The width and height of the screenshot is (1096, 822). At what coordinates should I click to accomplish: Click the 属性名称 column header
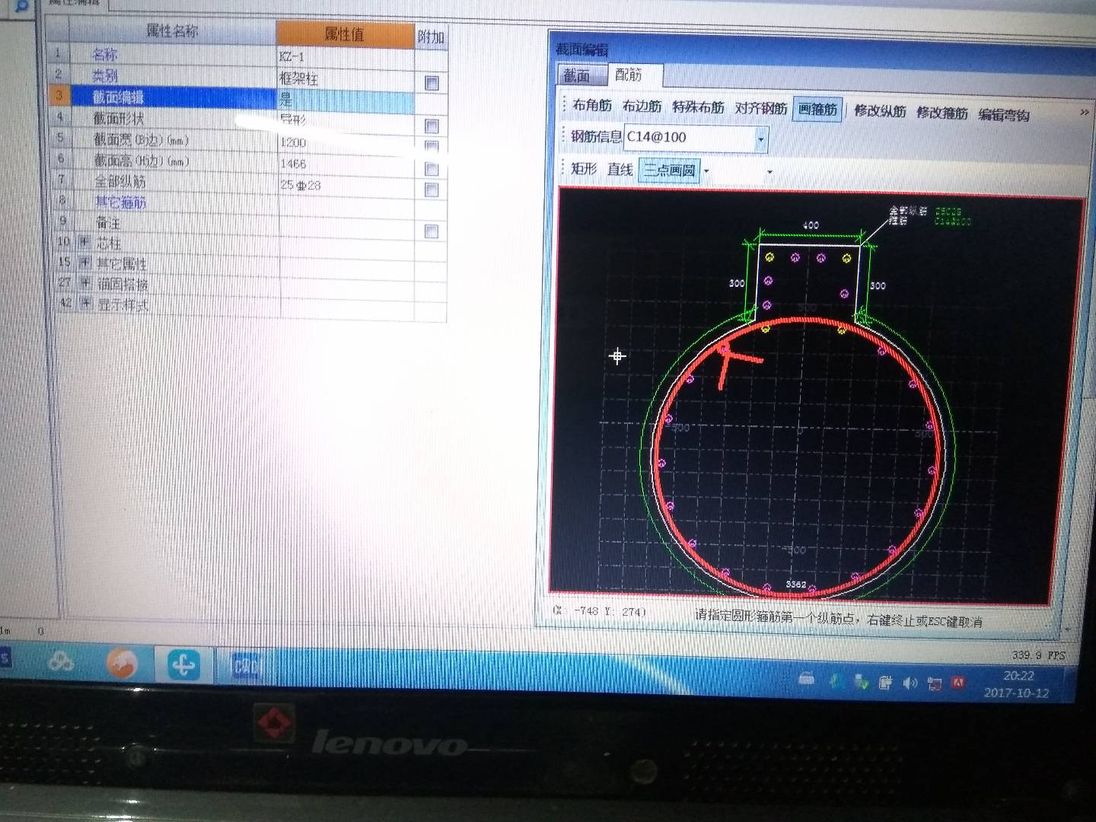pos(172,31)
